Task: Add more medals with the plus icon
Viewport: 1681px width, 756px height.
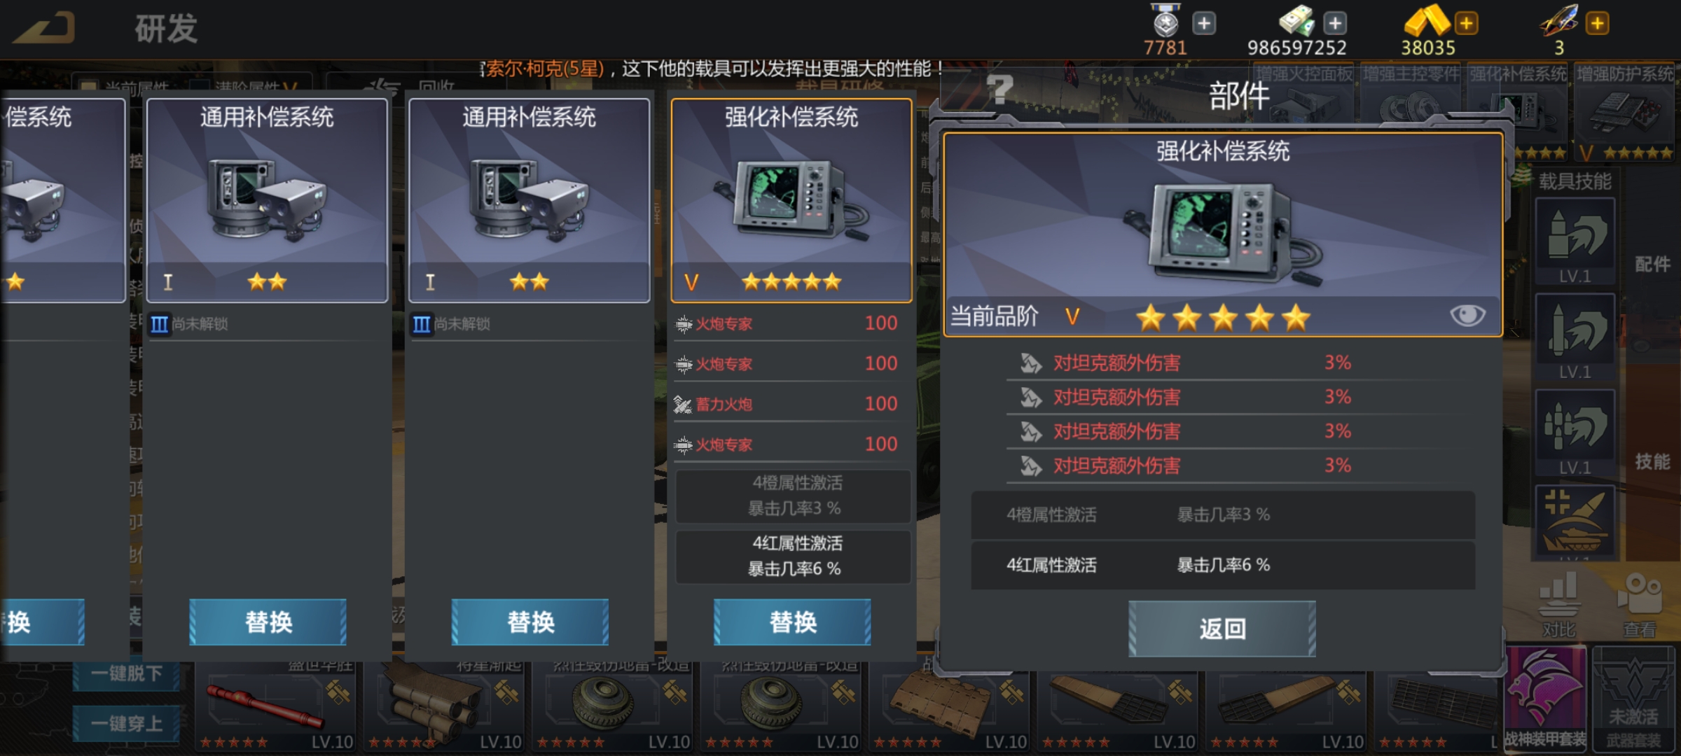Action: click(x=1204, y=23)
